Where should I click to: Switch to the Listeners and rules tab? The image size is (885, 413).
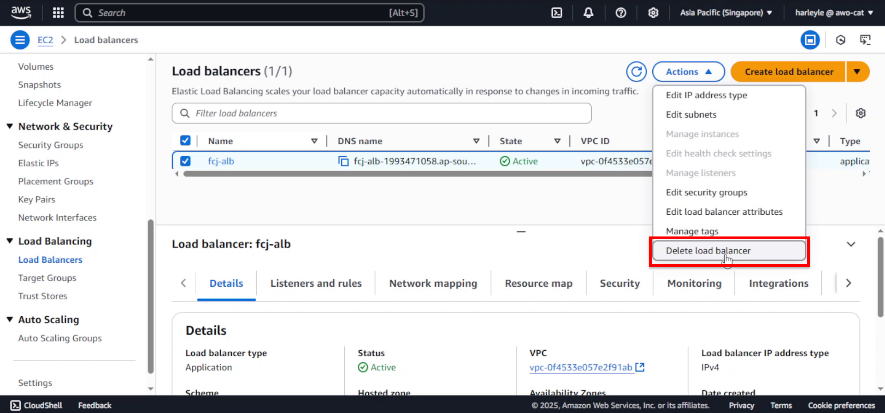tap(316, 283)
